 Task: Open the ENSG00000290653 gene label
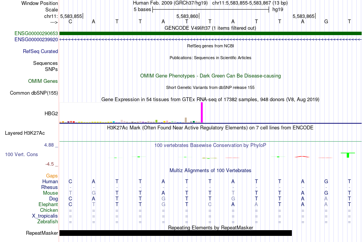(36, 34)
